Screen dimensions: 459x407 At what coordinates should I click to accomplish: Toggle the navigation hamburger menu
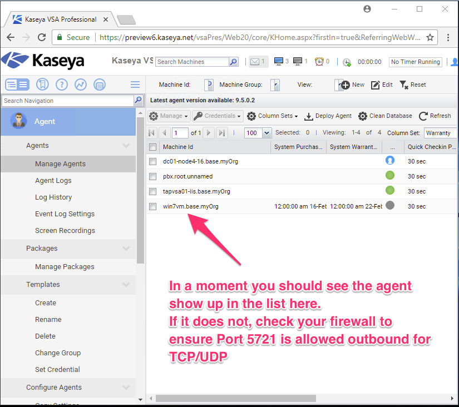135,85
